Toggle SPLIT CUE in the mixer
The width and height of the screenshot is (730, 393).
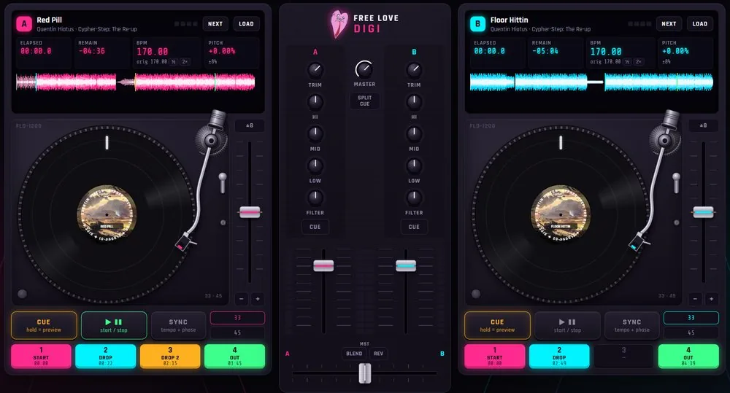tap(364, 101)
